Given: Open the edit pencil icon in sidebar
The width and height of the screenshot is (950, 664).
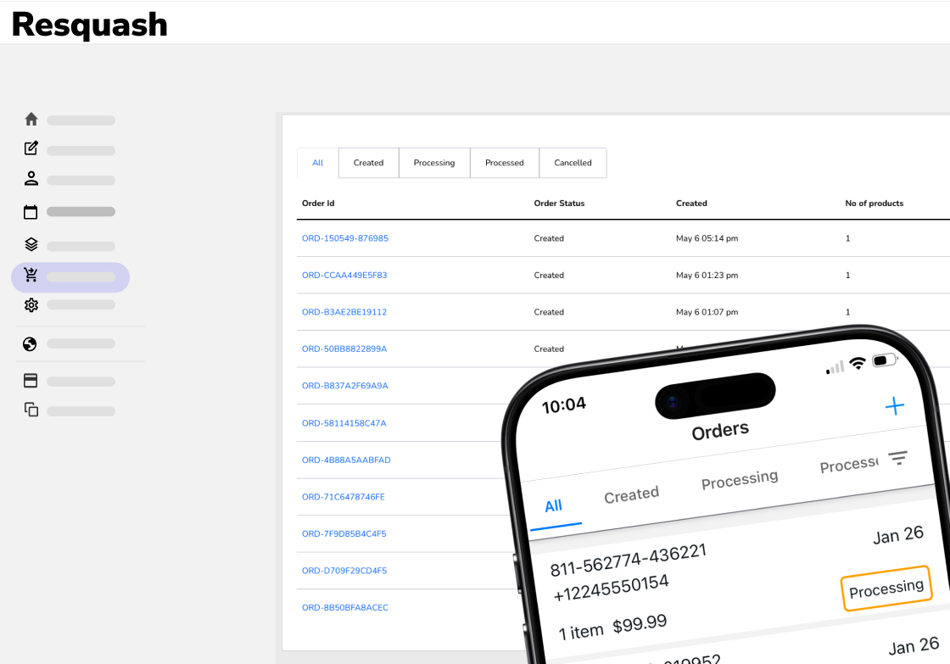Looking at the screenshot, I should [x=31, y=148].
